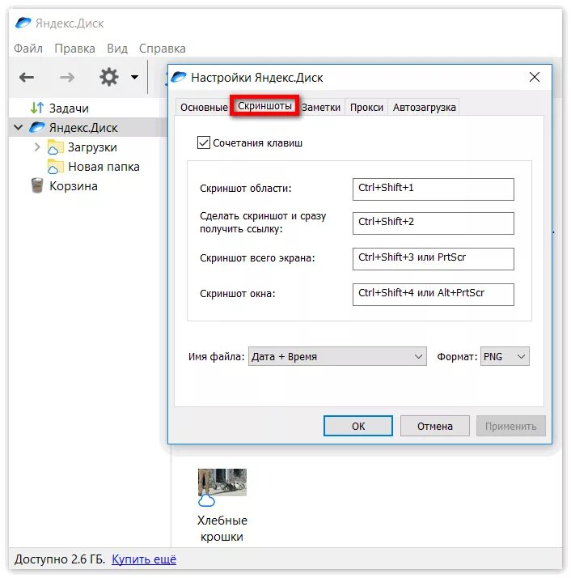
Task: Open the Файл menu
Action: 28,49
